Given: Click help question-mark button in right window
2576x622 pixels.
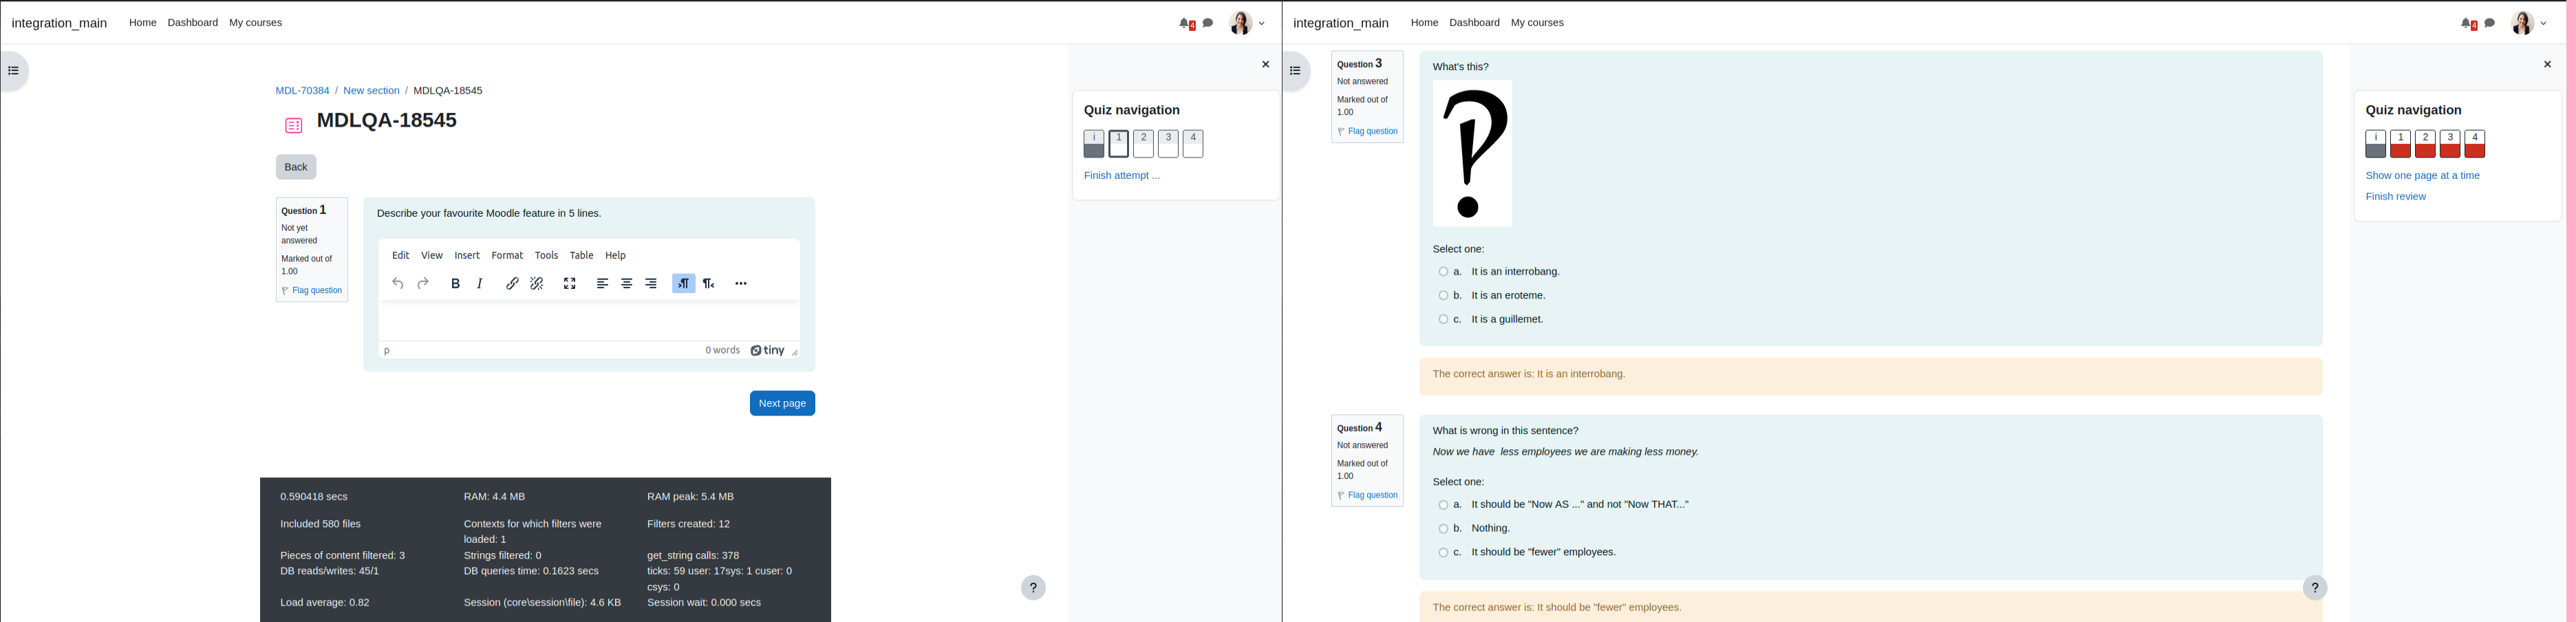Looking at the screenshot, I should click(2315, 588).
